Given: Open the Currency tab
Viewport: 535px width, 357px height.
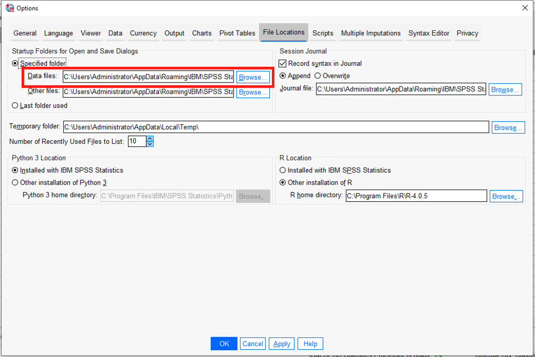Looking at the screenshot, I should tap(143, 33).
